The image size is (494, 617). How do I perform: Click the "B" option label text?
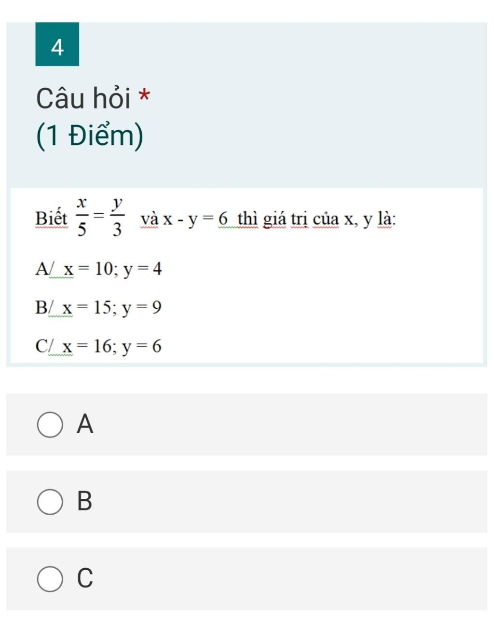pyautogui.click(x=84, y=501)
